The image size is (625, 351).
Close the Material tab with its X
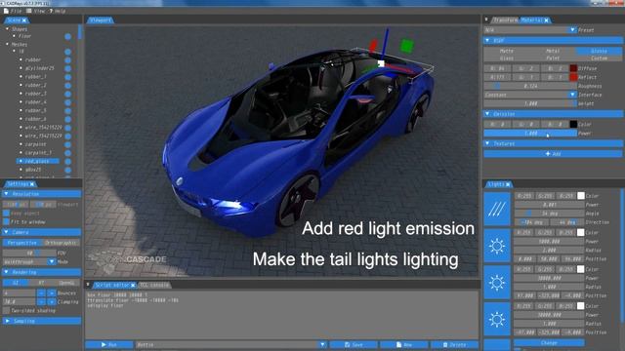pos(547,19)
